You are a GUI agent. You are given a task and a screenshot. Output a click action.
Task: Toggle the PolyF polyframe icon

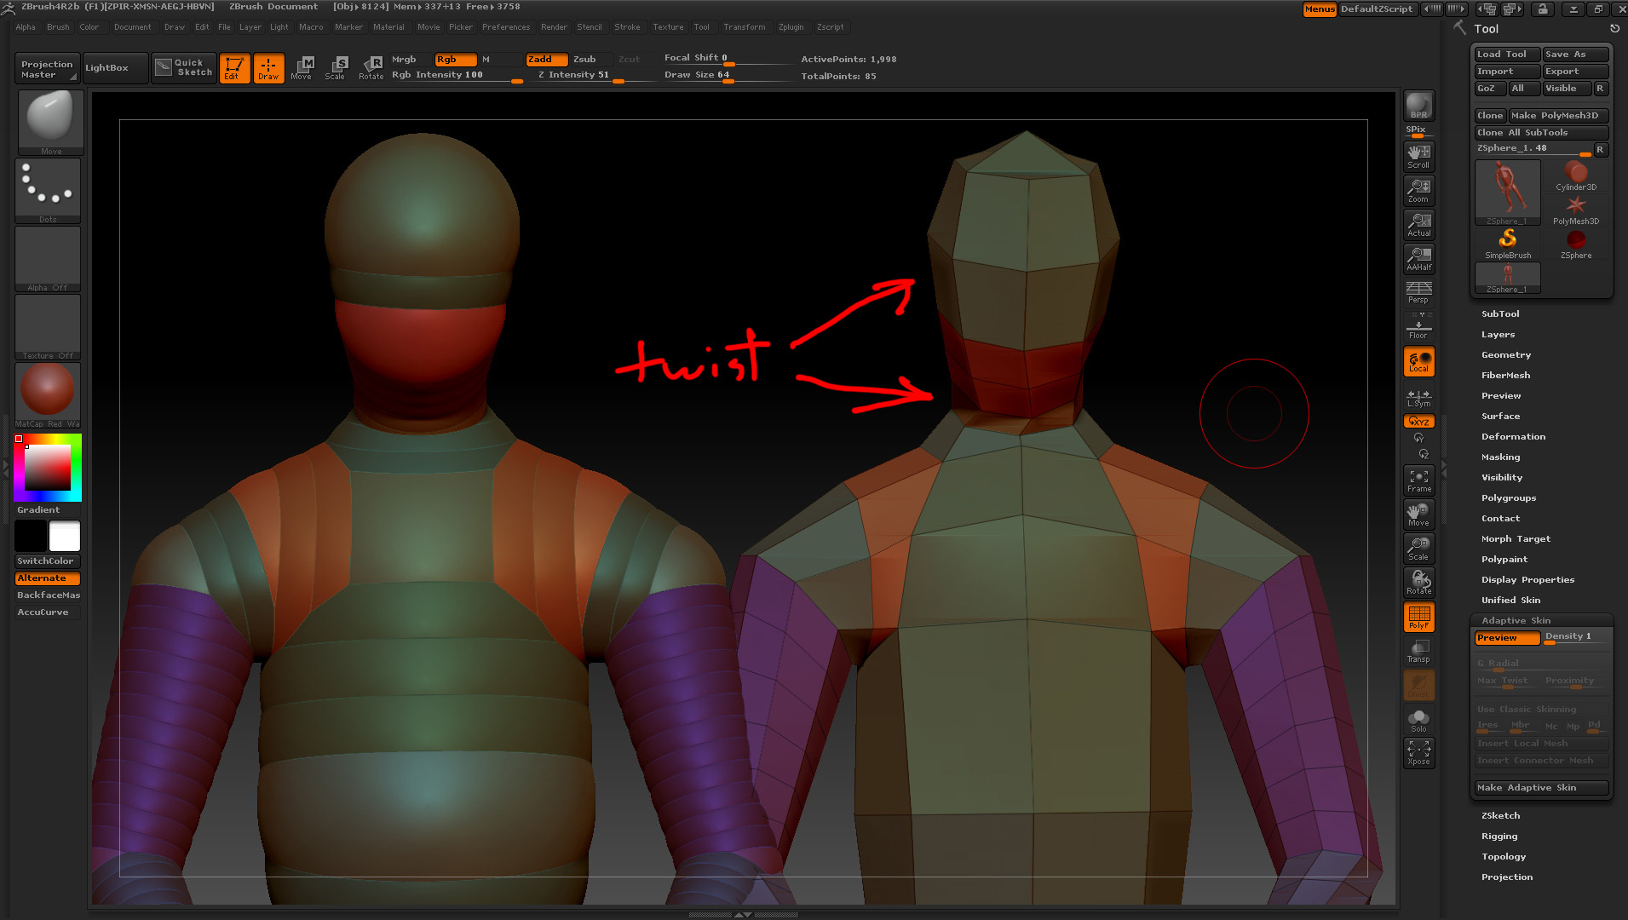pos(1418,617)
